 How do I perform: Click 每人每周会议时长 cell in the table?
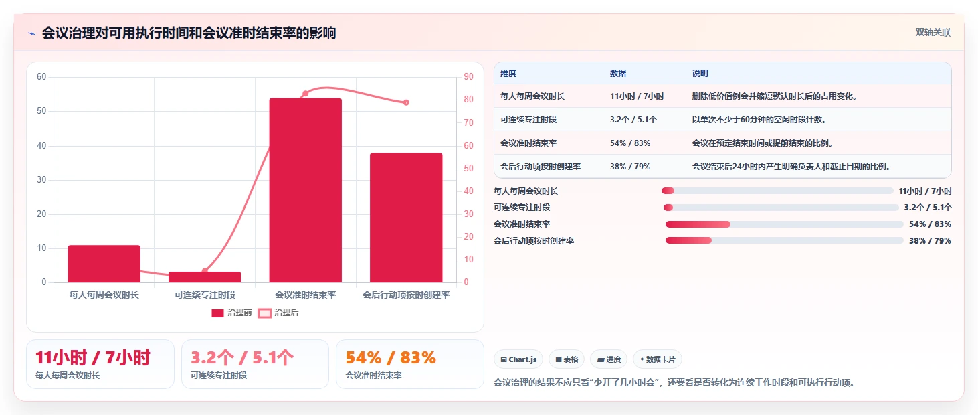pyautogui.click(x=532, y=96)
